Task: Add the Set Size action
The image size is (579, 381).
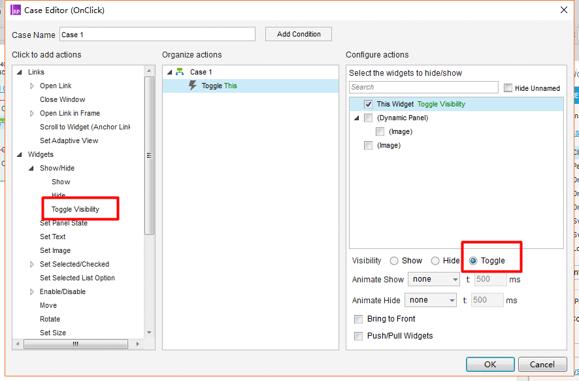Action: point(53,333)
